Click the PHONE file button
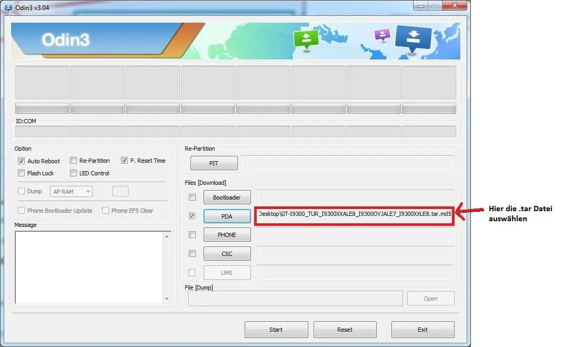Screen dimensions: 584x347 [x=227, y=235]
